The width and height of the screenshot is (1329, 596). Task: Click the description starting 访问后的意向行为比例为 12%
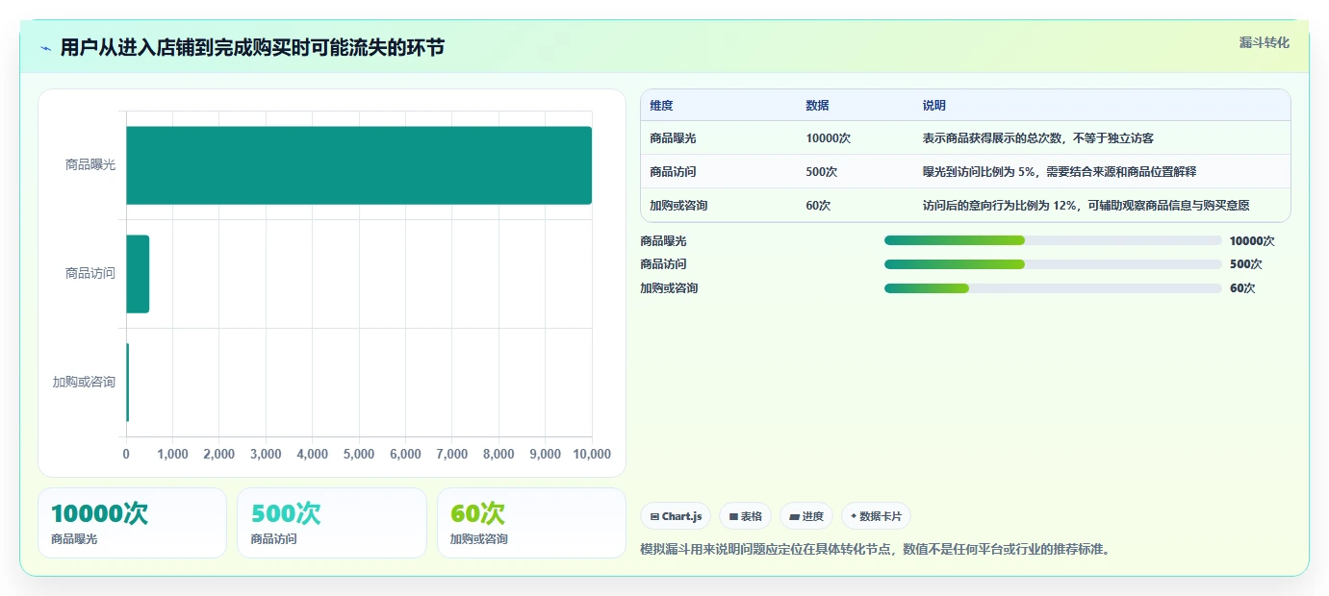[x=1086, y=206]
